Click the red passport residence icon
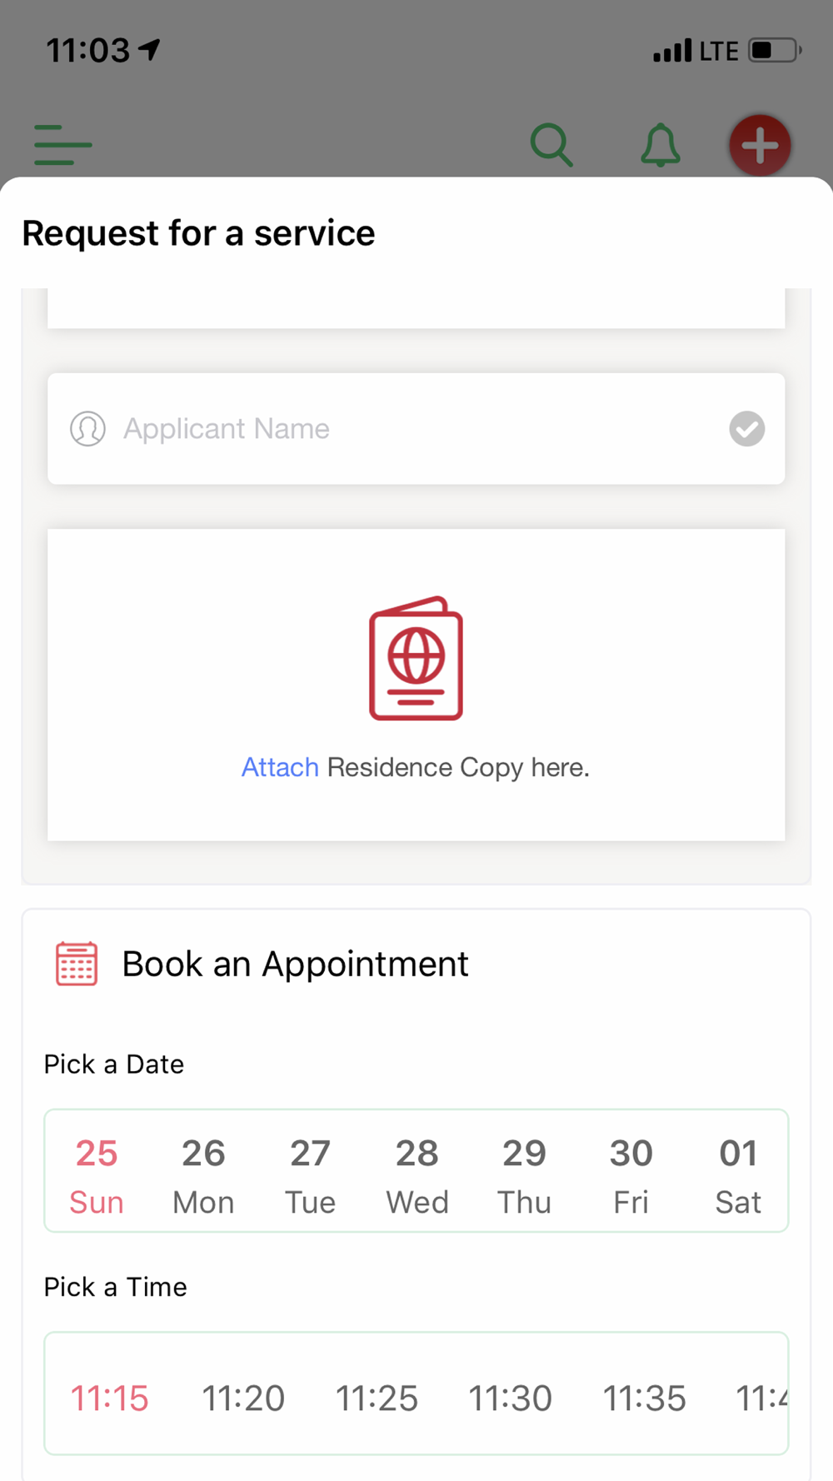833x1481 pixels. (x=416, y=658)
